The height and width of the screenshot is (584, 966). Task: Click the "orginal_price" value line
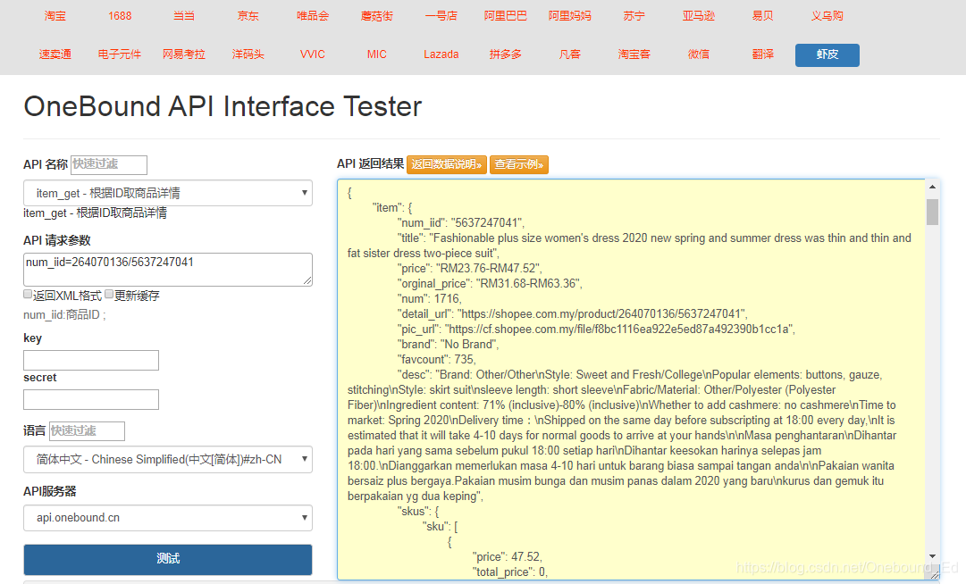point(490,284)
